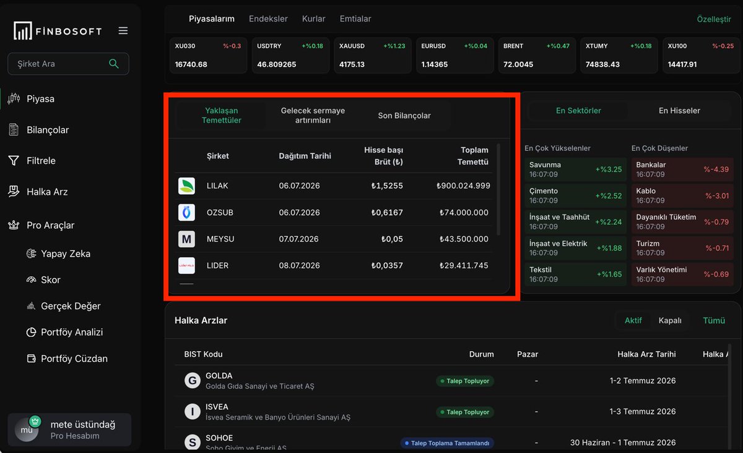Open the Kablo sector card
Screen dimensions: 743x453
(682, 195)
